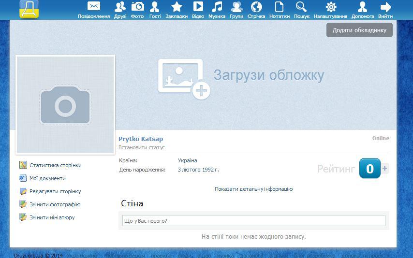Open the Відео play icon
The height and width of the screenshot is (258, 413).
tap(198, 6)
